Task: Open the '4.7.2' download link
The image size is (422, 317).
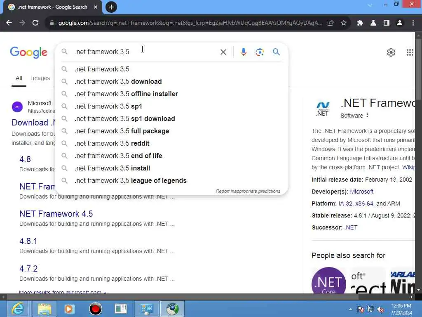Action: (x=28, y=268)
